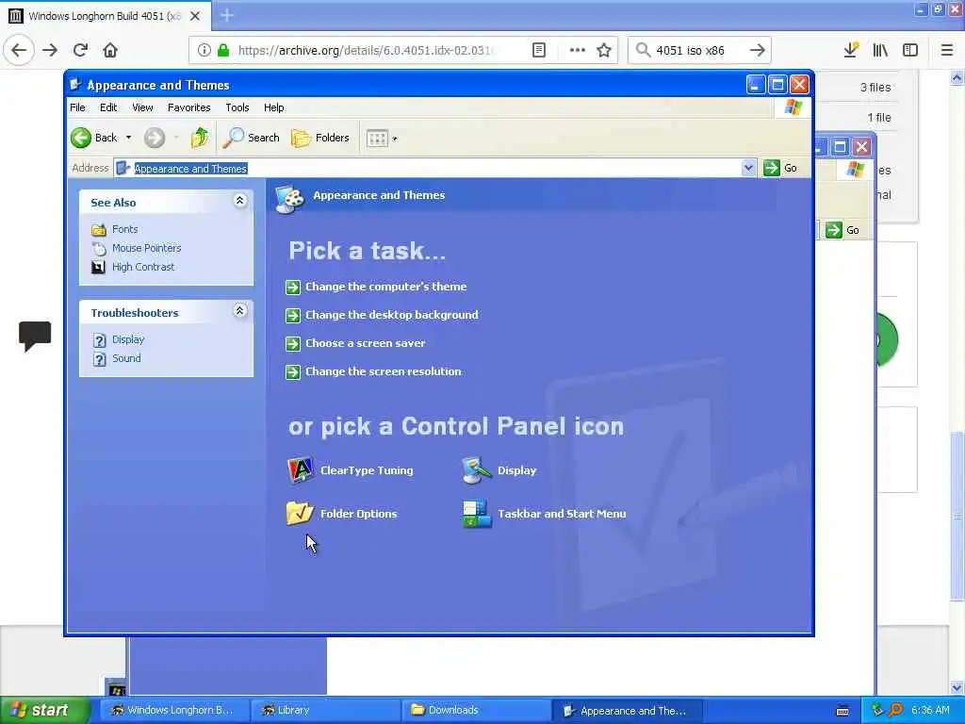Click the Firefox browser back arrow
Viewport: 965px width, 724px height.
(19, 50)
